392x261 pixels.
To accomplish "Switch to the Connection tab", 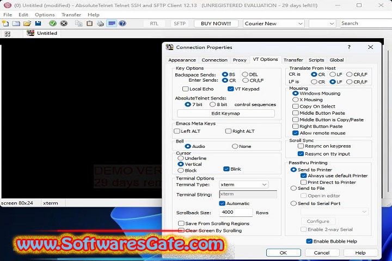I will pyautogui.click(x=215, y=60).
